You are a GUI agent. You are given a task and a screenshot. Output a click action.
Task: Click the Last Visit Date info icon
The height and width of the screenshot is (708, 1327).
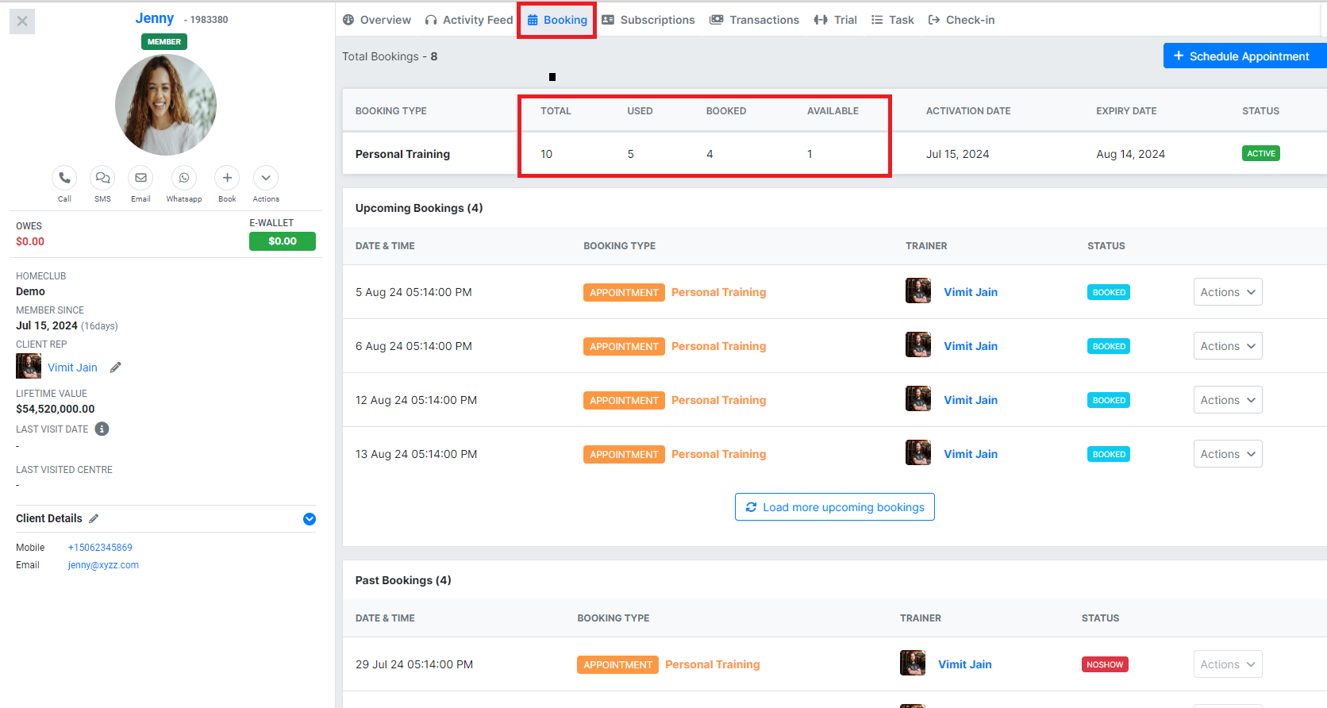[x=102, y=429]
